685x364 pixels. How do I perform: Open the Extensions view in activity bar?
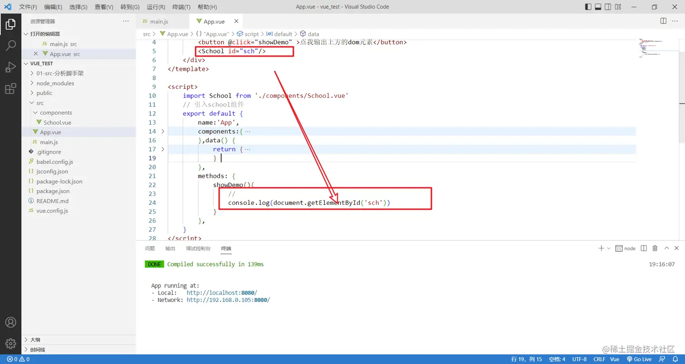[x=10, y=89]
